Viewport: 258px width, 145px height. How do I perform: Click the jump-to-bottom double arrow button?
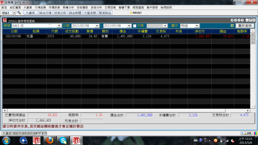tap(253, 42)
